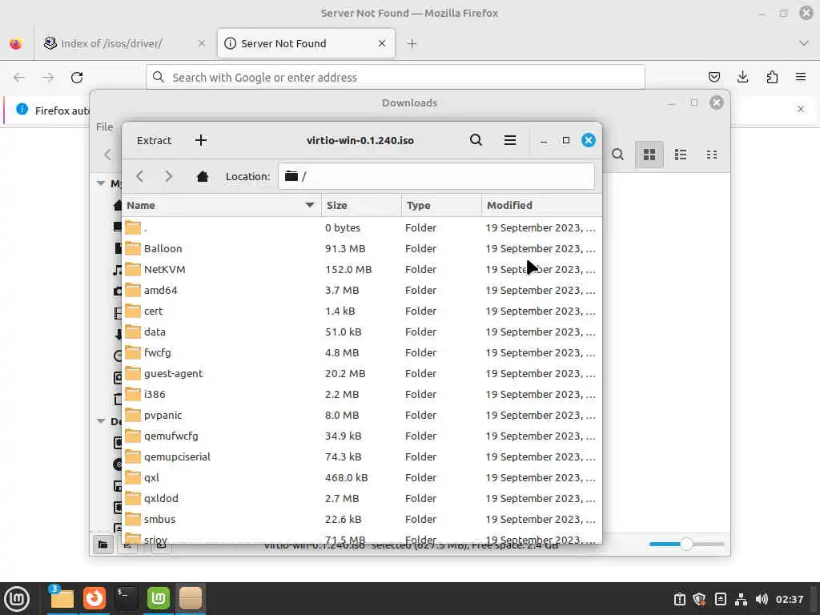Image resolution: width=820 pixels, height=615 pixels.
Task: Select the pvpanic folder
Action: pos(362,416)
